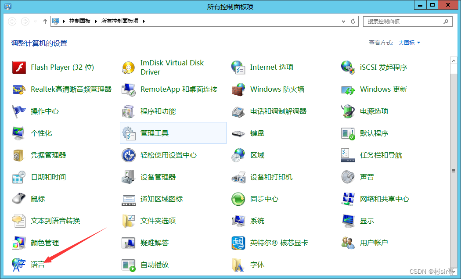Open the RemoteApp 和桌面连接 icon

click(129, 89)
